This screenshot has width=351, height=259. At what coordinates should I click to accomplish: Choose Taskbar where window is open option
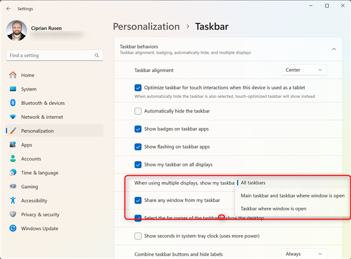(292, 209)
